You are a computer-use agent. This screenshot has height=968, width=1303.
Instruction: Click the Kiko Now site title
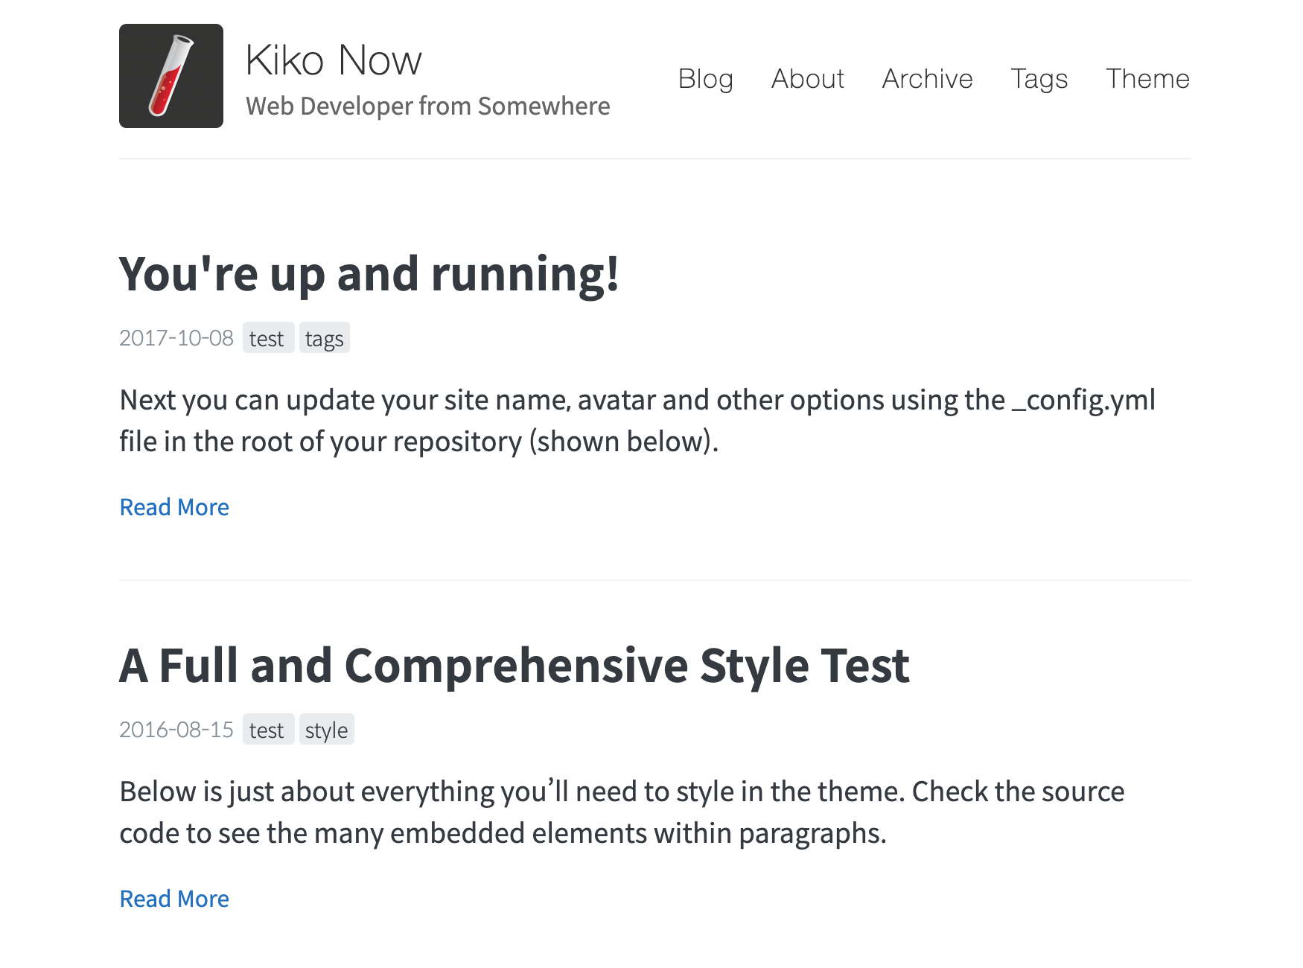[333, 60]
